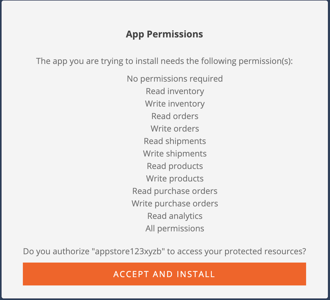Select the "Write purchase orders" permission
330x300 pixels.
point(175,203)
